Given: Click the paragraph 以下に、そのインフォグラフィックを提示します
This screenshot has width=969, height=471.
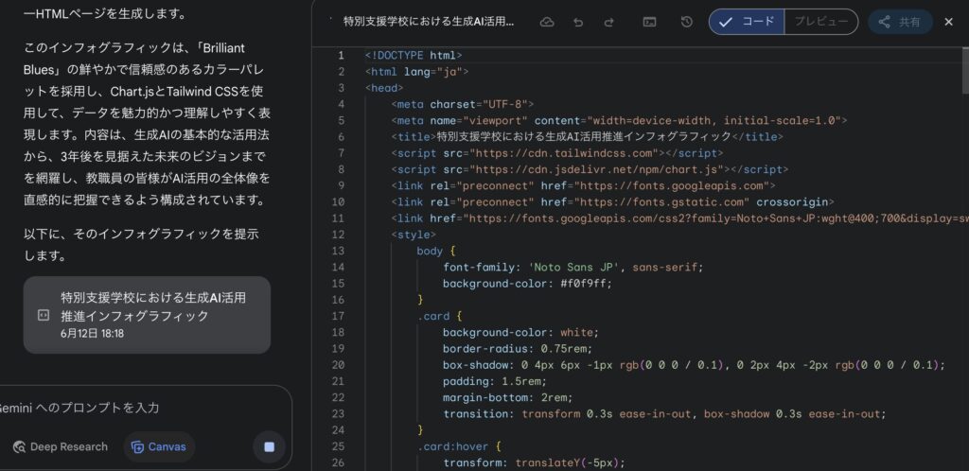Looking at the screenshot, I should point(141,245).
